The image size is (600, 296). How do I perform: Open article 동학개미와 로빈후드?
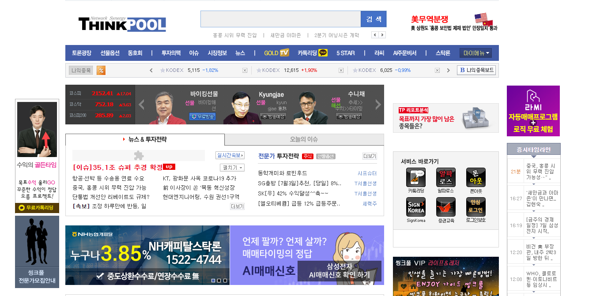point(283,173)
